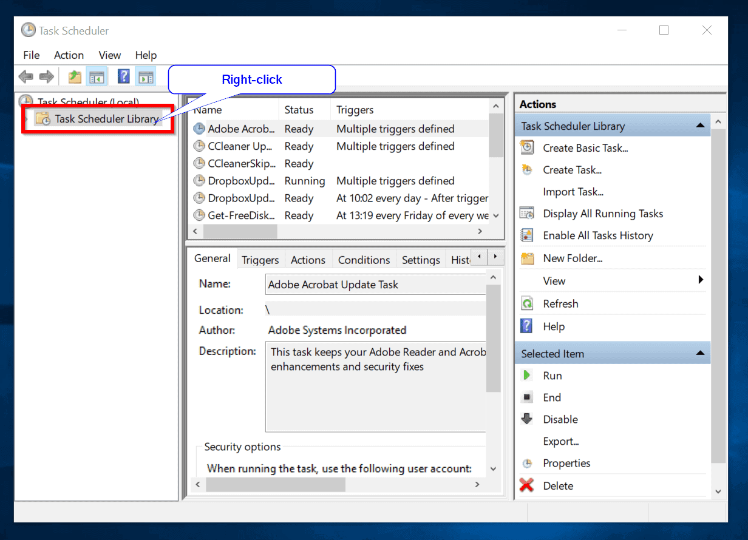Switch to the Triggers tab

(x=260, y=260)
